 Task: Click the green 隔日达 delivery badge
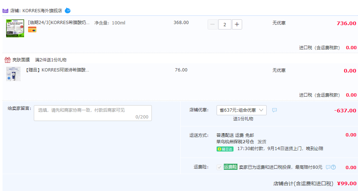[225, 149]
